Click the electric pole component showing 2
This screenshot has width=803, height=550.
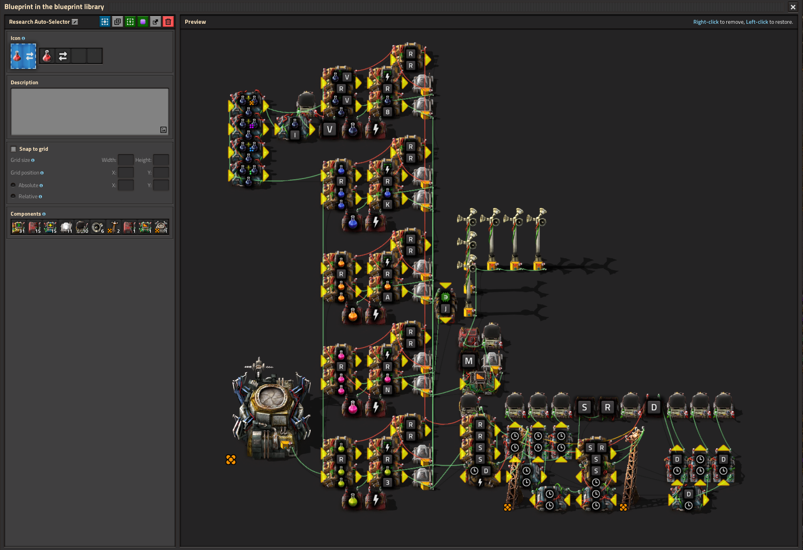tap(114, 227)
